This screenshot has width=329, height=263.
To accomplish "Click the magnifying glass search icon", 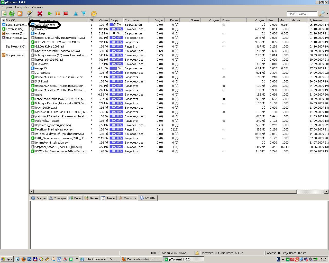I will [x=321, y=14].
